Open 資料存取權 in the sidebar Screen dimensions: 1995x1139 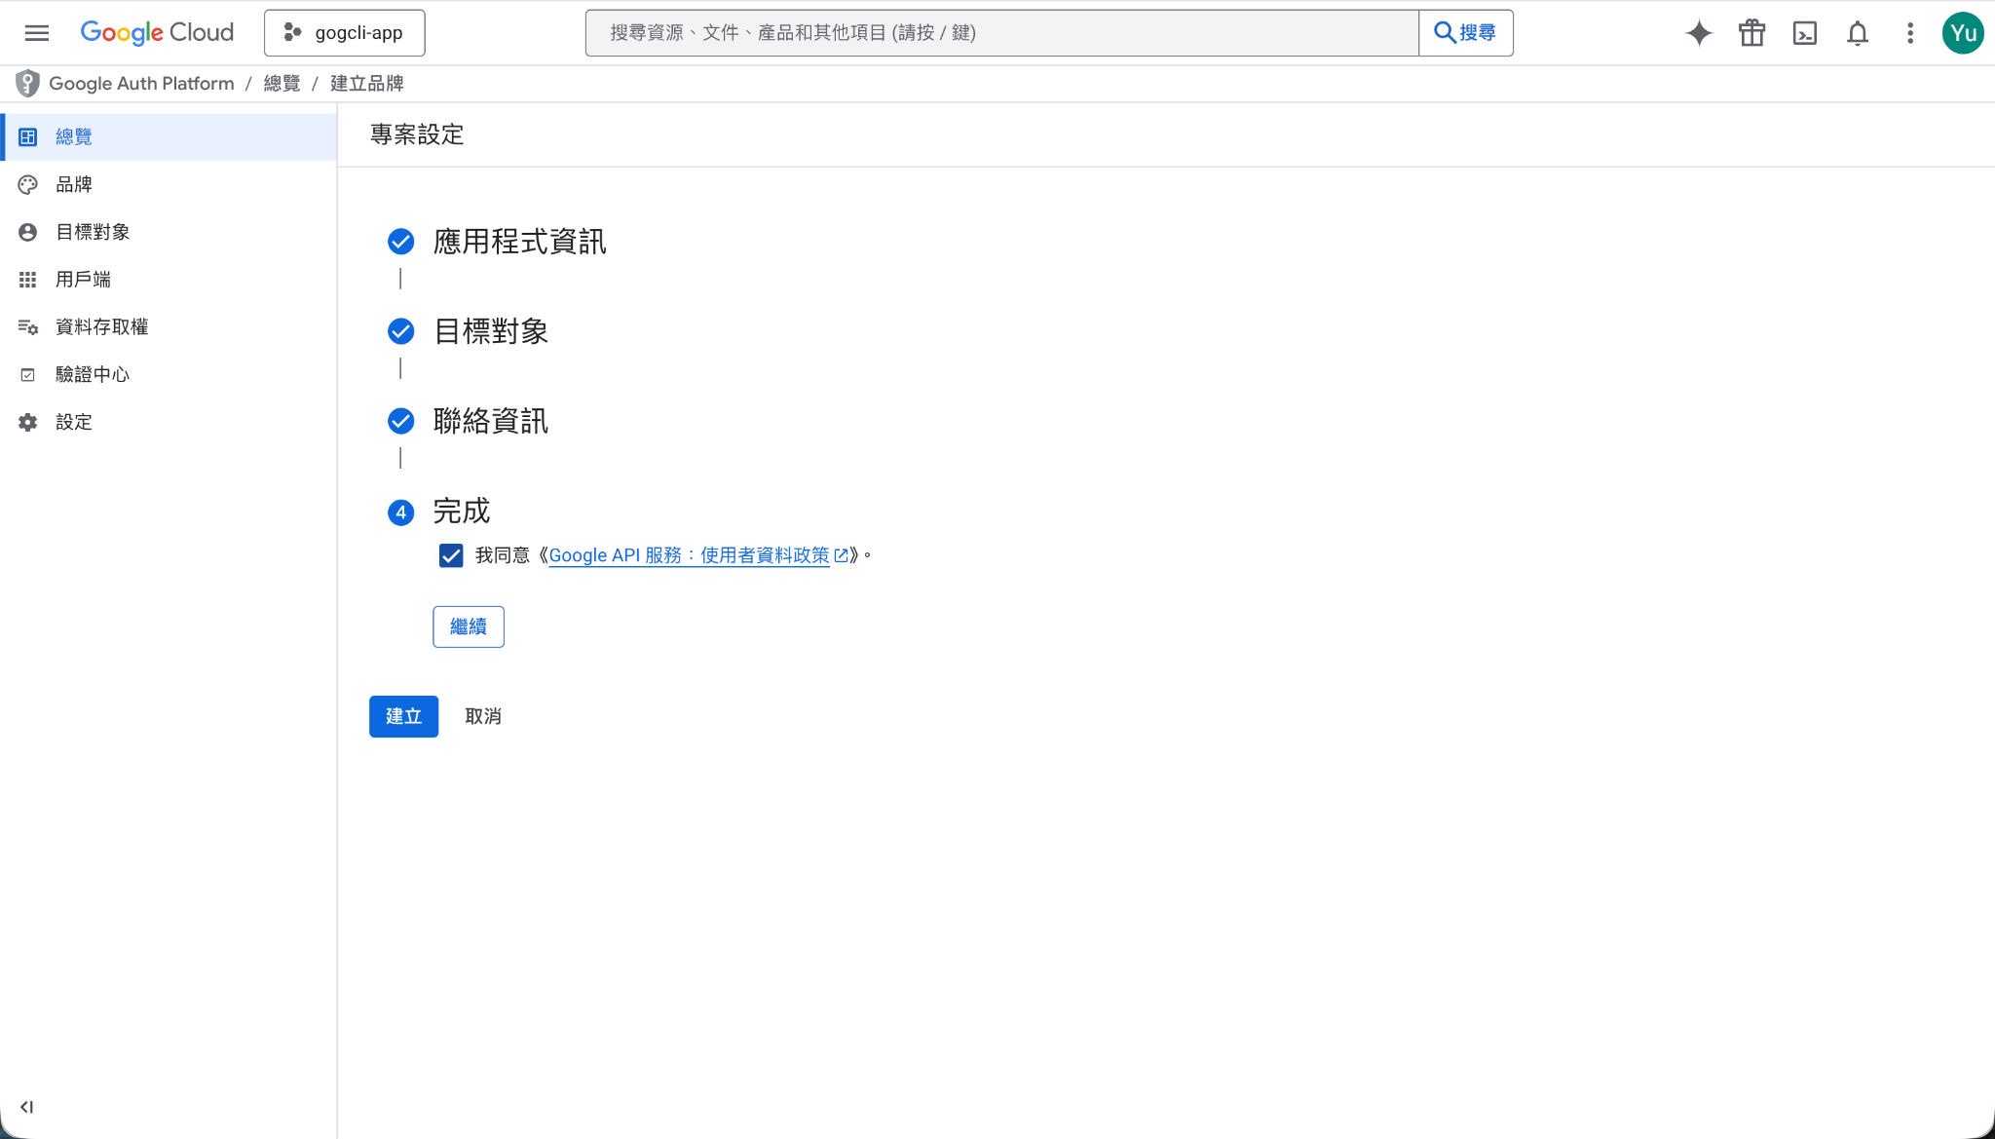101,326
